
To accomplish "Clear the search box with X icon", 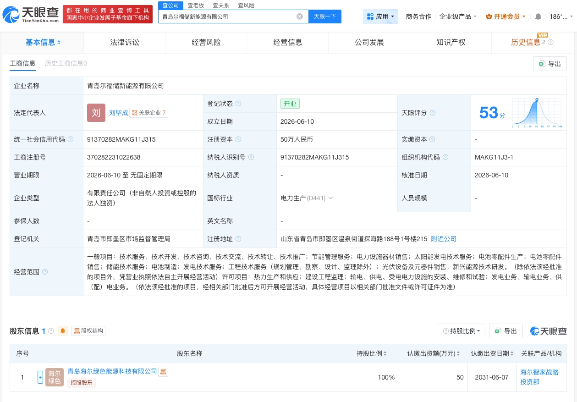I will 300,17.
